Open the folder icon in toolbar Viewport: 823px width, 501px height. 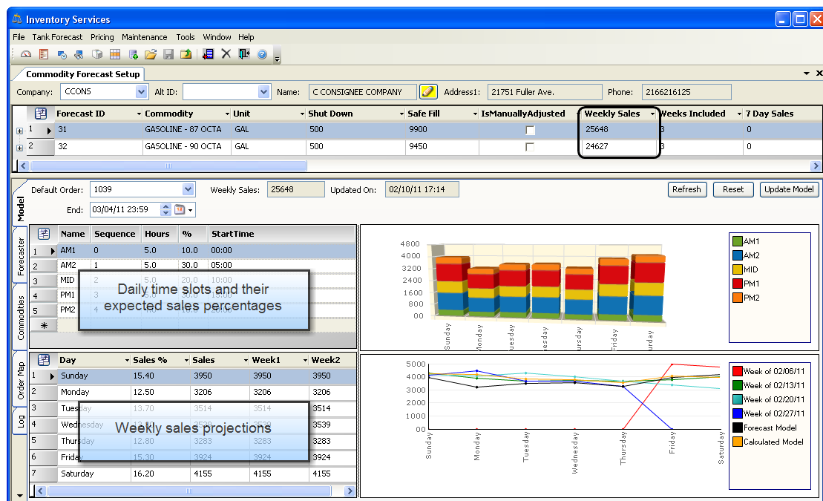tap(151, 54)
